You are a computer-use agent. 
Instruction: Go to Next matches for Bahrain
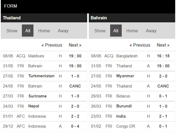163,45
